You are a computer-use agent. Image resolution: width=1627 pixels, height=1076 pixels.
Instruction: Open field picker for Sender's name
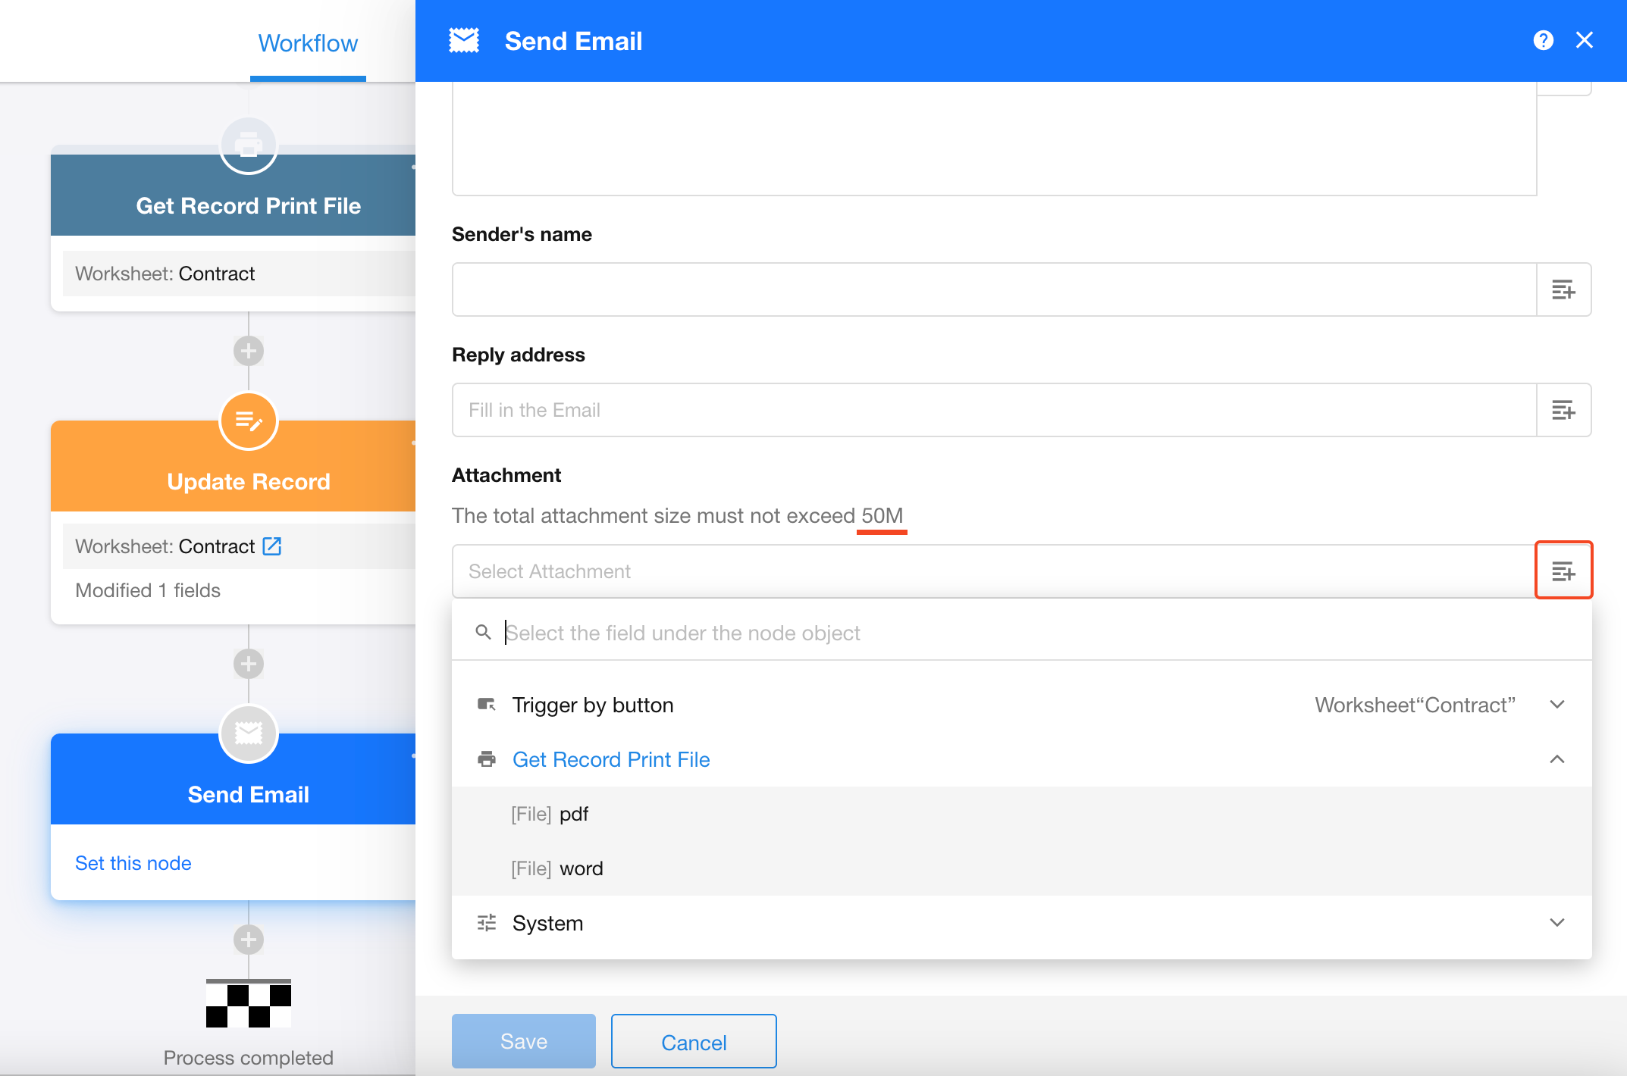tap(1563, 290)
